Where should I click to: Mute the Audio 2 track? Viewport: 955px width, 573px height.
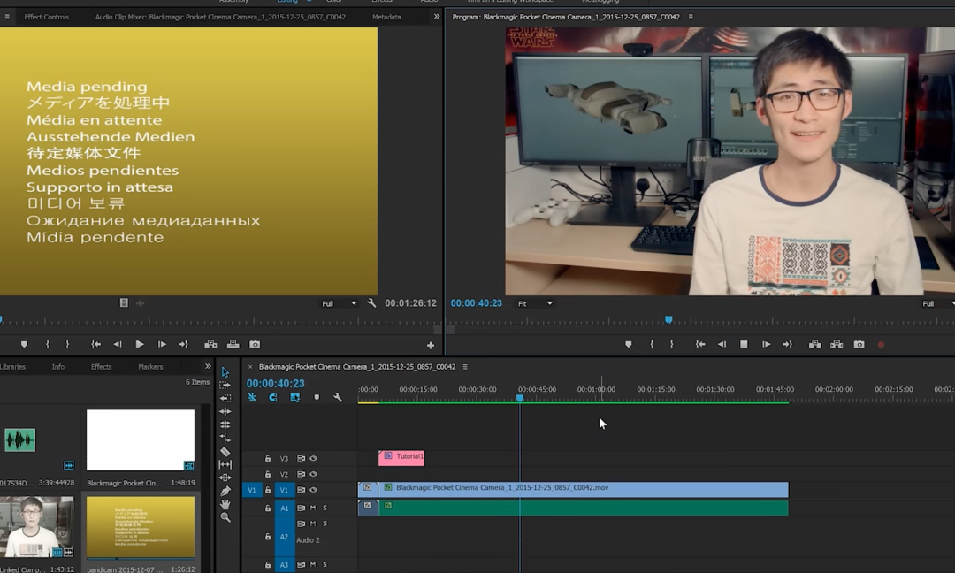tap(313, 523)
